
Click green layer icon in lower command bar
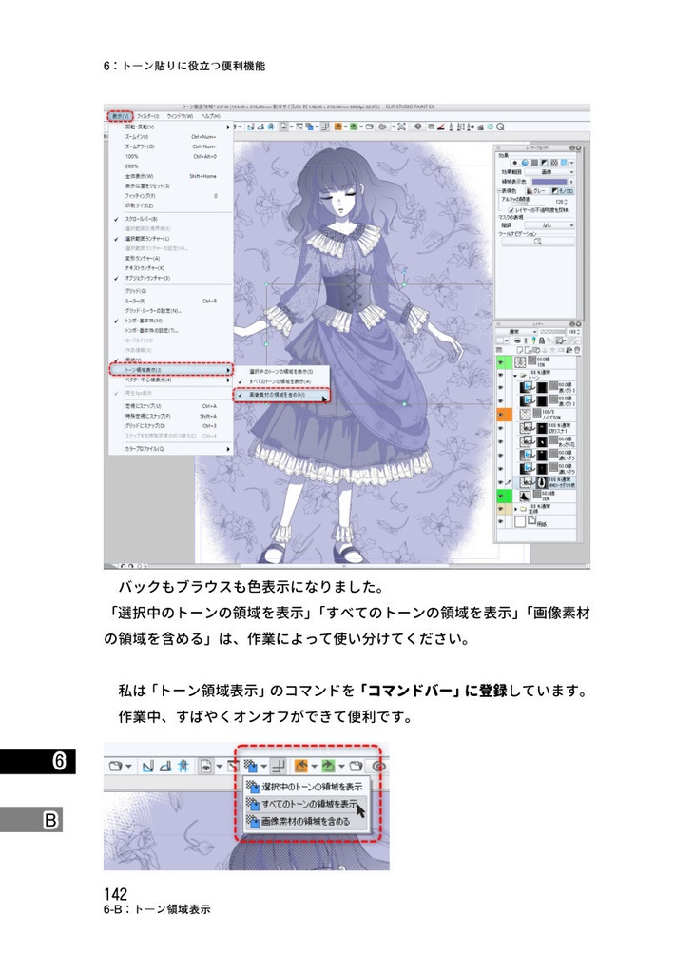click(328, 766)
